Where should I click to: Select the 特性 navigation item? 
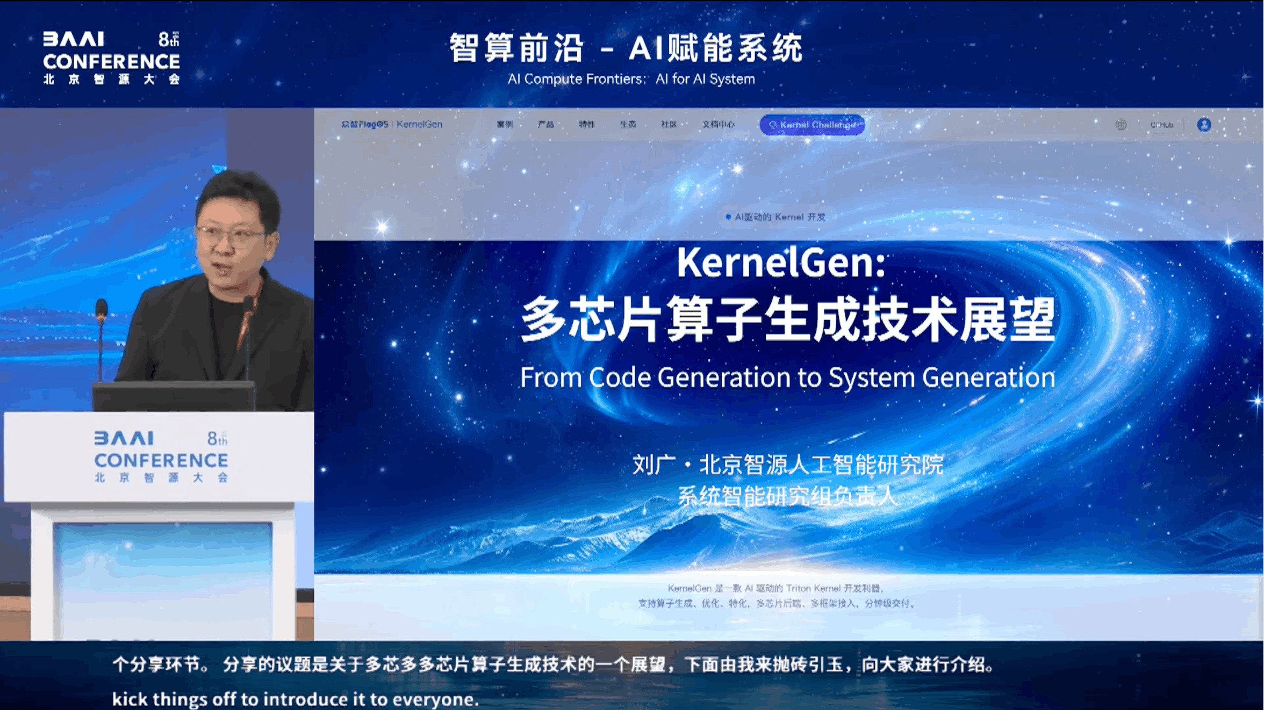tap(586, 125)
